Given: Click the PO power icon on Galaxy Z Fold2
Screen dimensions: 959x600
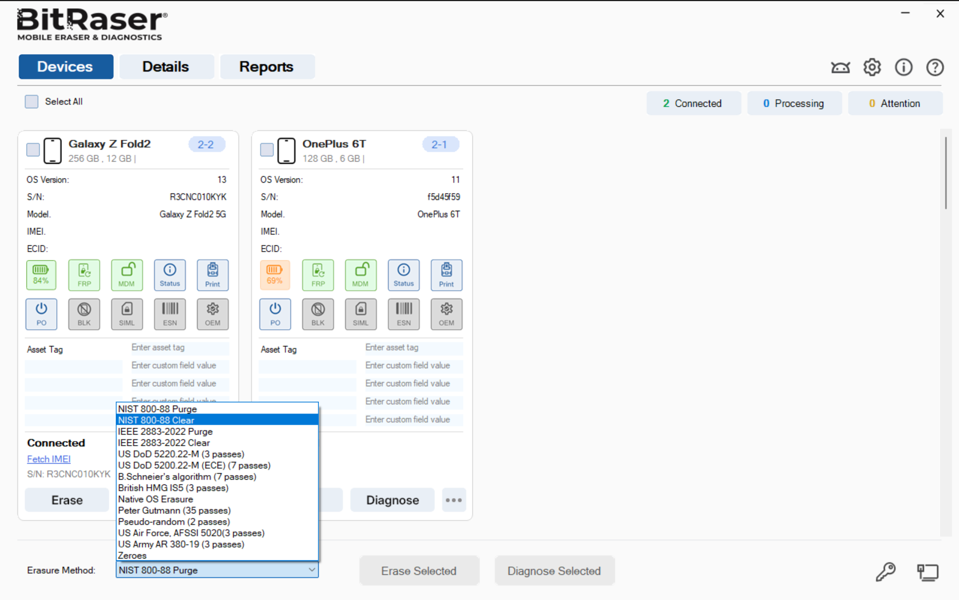Looking at the screenshot, I should pyautogui.click(x=41, y=314).
